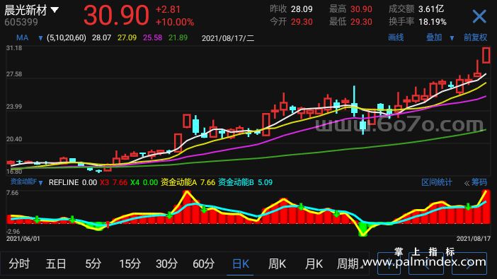Click the MA60 value 21.89

tap(178, 38)
